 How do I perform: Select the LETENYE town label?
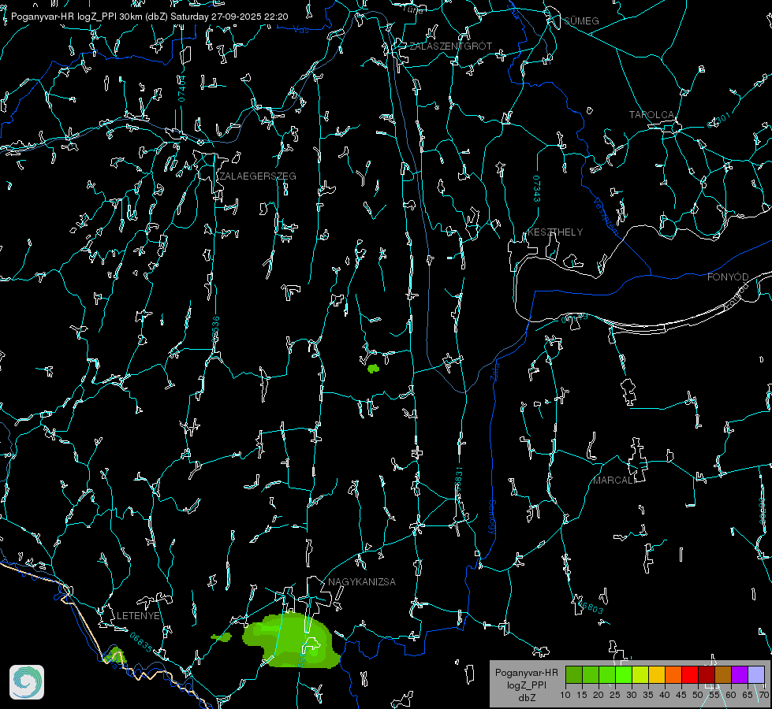coord(138,616)
